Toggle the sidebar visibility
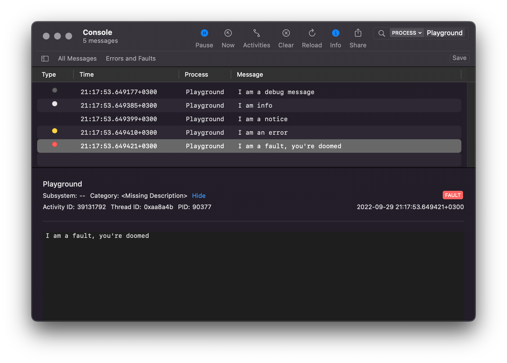This screenshot has width=507, height=363. 45,58
